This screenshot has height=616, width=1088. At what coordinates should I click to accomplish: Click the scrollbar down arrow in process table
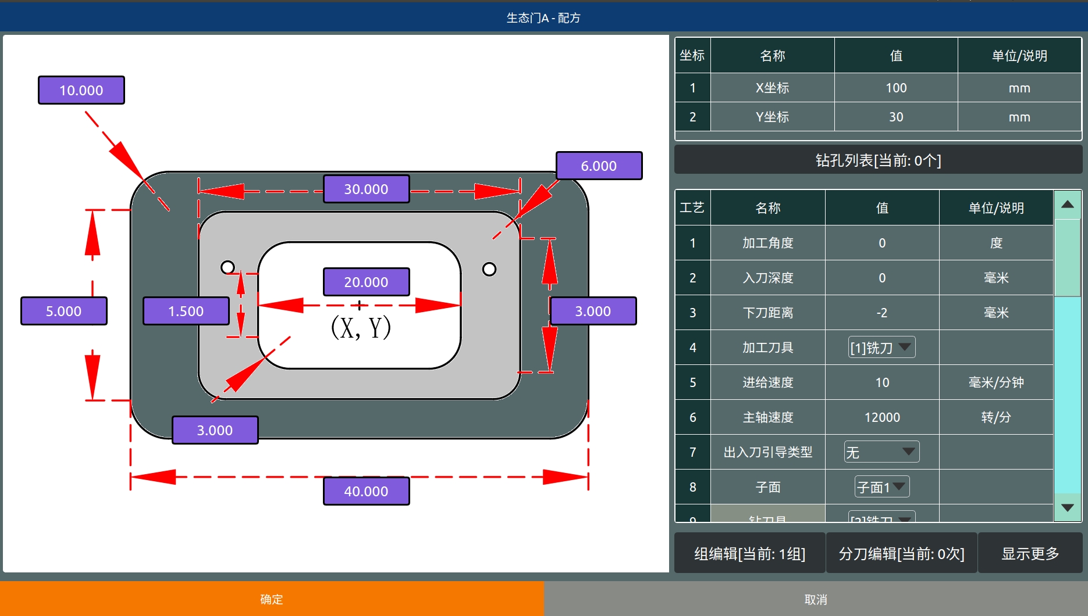coord(1067,507)
